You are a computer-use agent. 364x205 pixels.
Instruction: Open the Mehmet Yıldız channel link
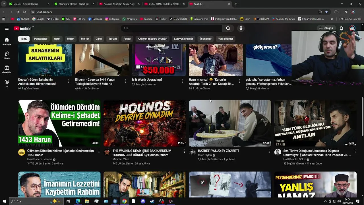tap(121, 159)
